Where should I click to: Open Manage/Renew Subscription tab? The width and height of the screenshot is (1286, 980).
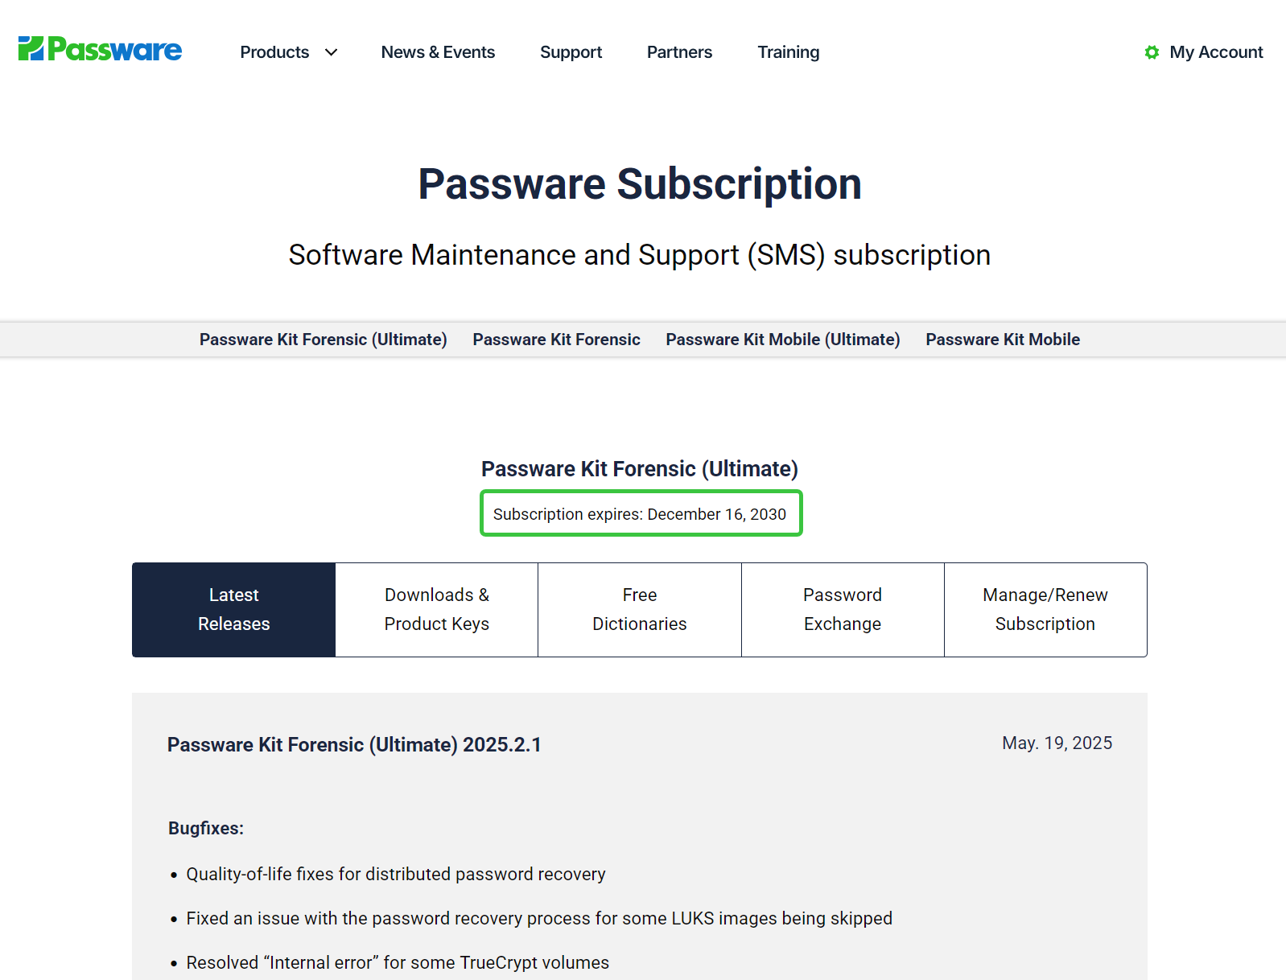pyautogui.click(x=1045, y=610)
